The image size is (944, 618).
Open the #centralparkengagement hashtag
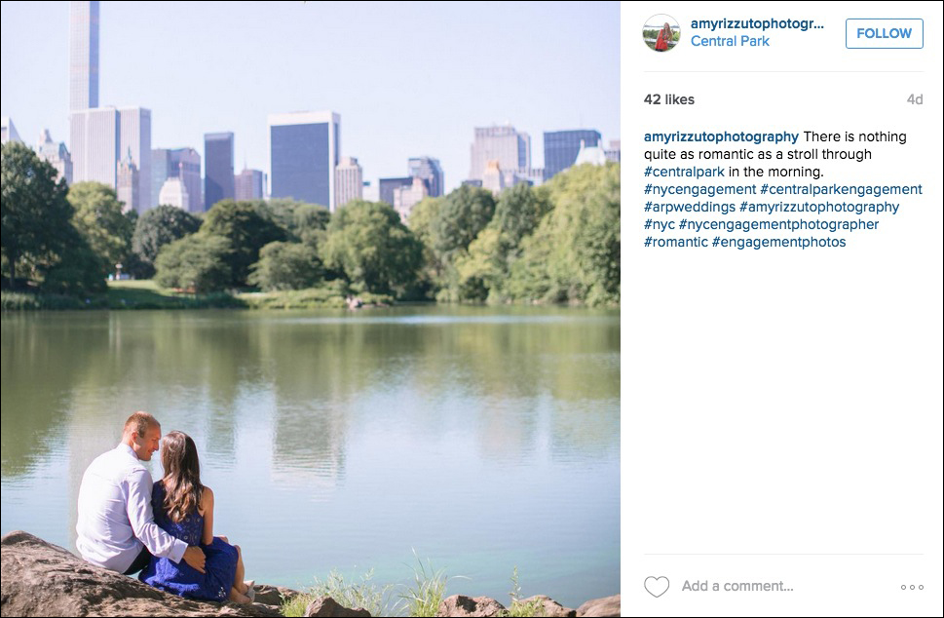click(x=841, y=189)
